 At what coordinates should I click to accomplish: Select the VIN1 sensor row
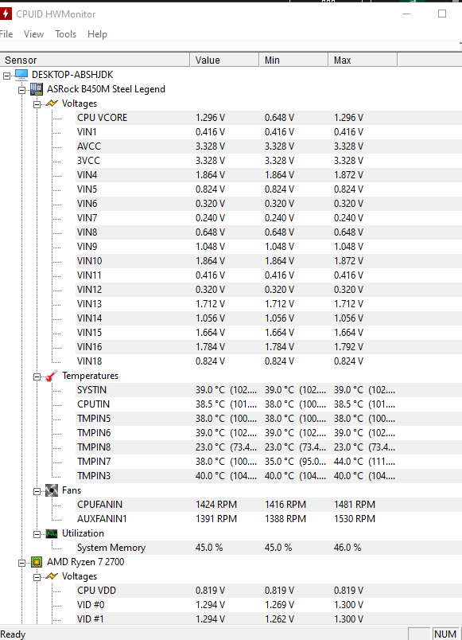click(269, 132)
